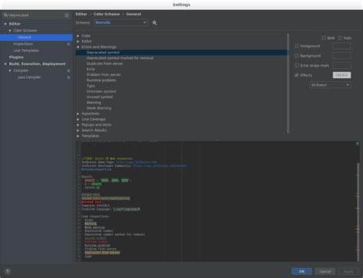
Task: Toggle the Italic checkbox
Action: point(340,38)
